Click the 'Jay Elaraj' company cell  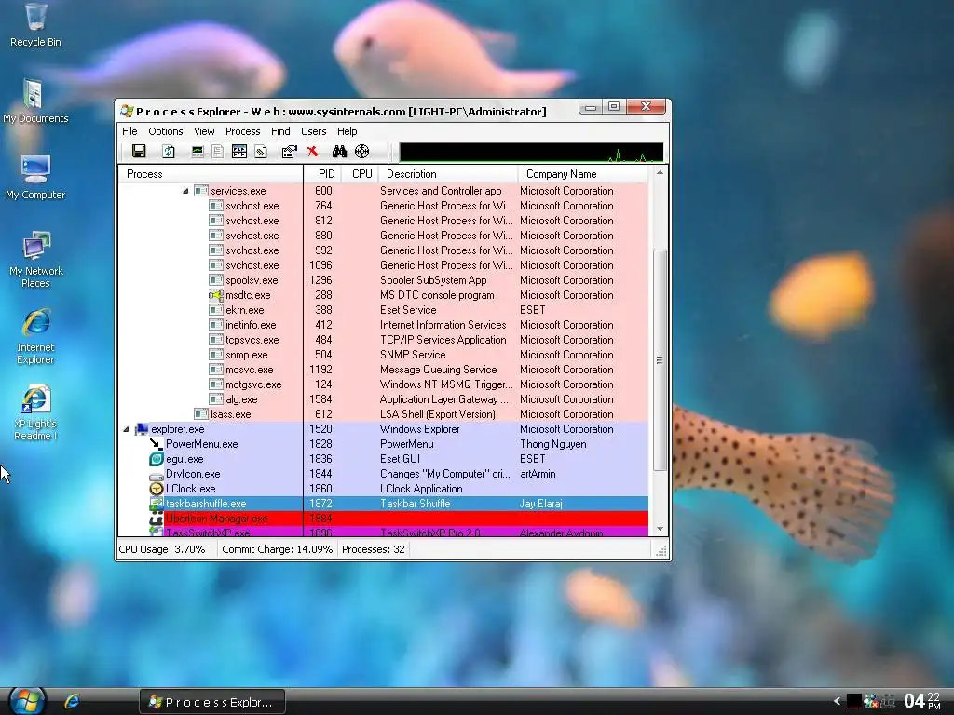click(541, 504)
